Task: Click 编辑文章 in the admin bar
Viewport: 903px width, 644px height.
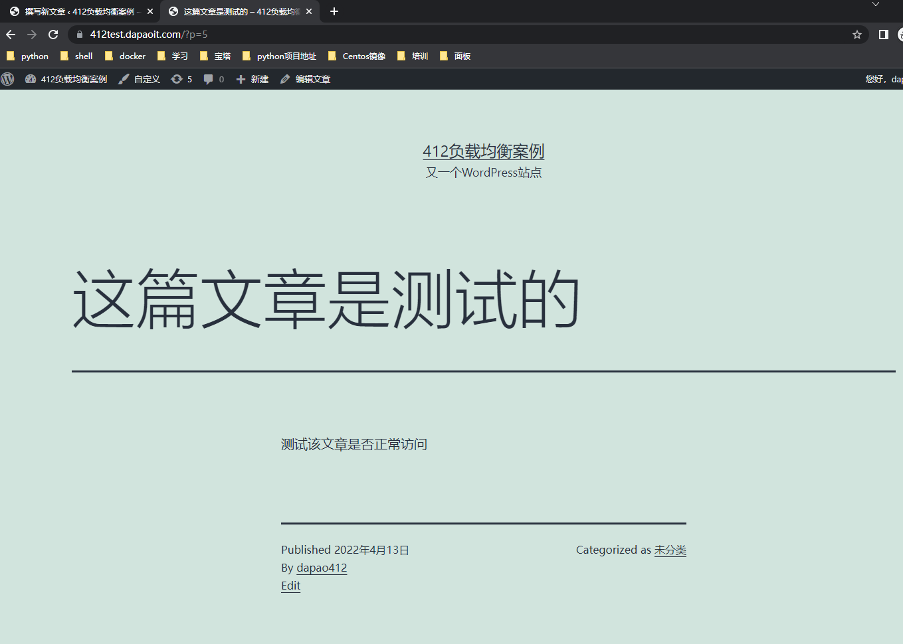Action: [305, 79]
